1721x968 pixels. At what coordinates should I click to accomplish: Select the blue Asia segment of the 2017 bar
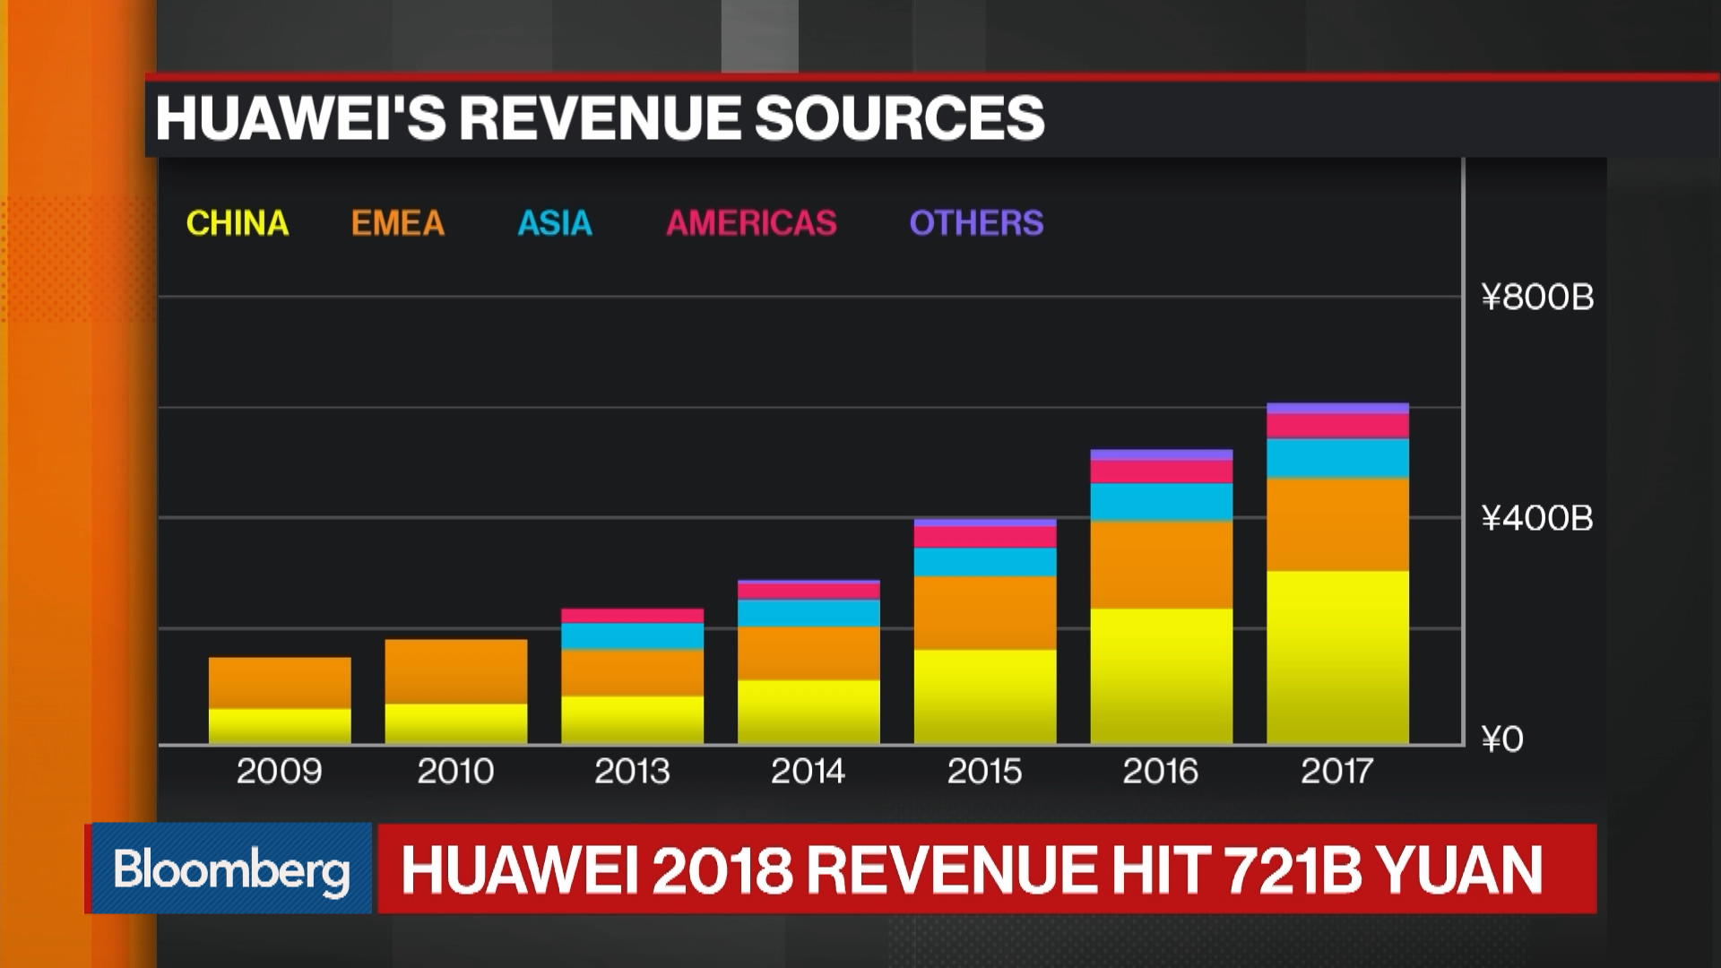point(1337,458)
